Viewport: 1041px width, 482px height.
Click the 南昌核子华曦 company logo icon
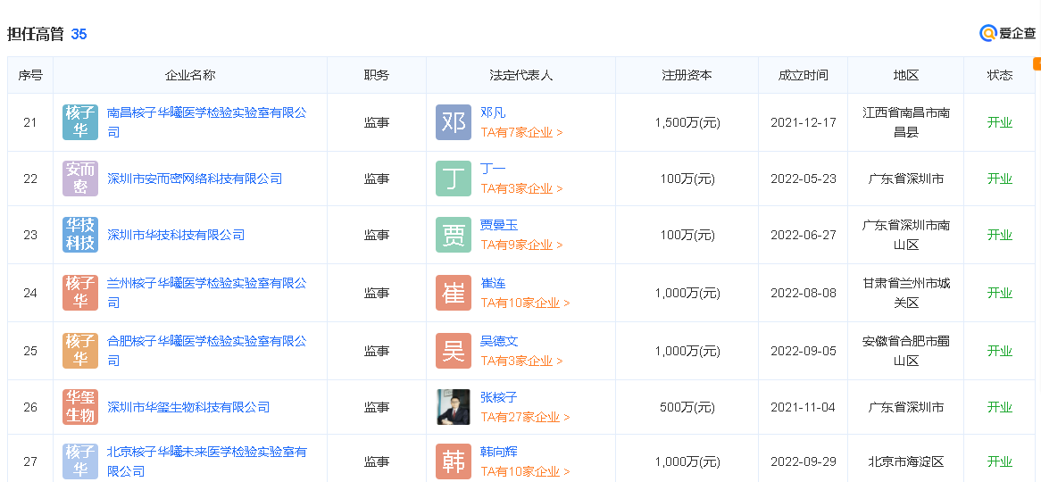(x=80, y=122)
